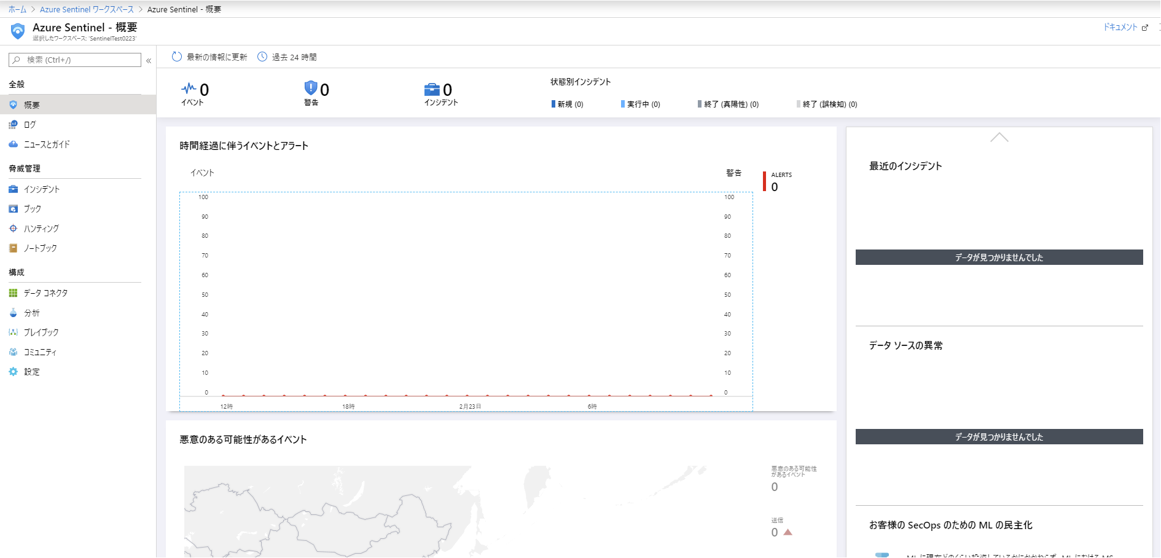Viewport: 1161px width, 558px height.
Task: Click the 実行中 (0) light blue swatch
Action: [x=623, y=104]
